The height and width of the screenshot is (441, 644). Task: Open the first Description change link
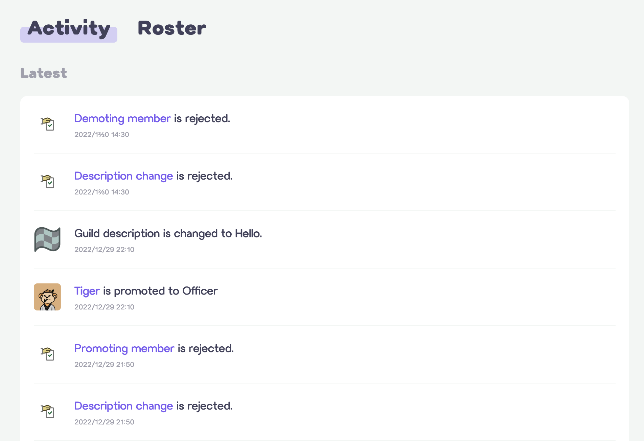[123, 176]
